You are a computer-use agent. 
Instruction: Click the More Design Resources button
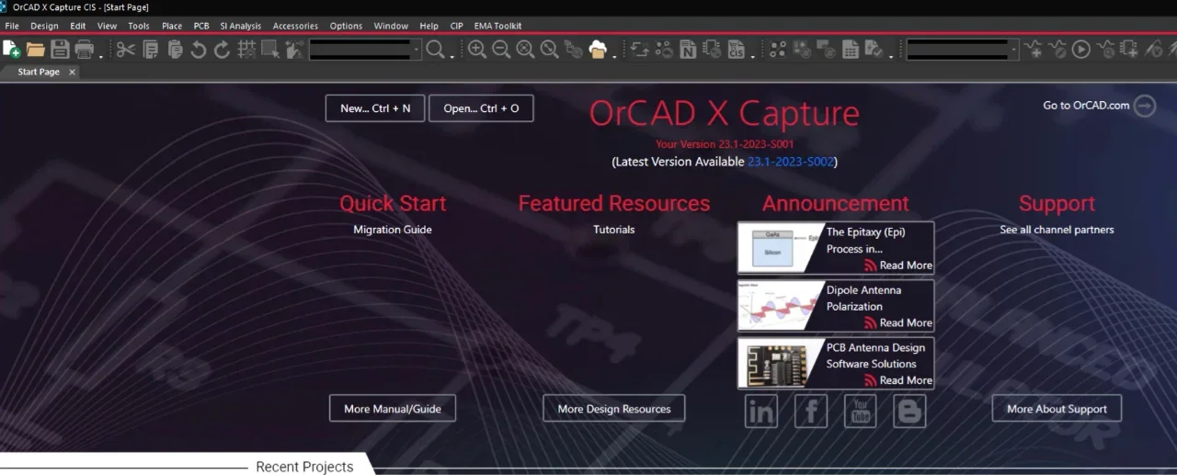click(614, 409)
